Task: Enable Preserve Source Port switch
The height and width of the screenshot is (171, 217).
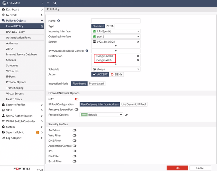Action: (76, 110)
